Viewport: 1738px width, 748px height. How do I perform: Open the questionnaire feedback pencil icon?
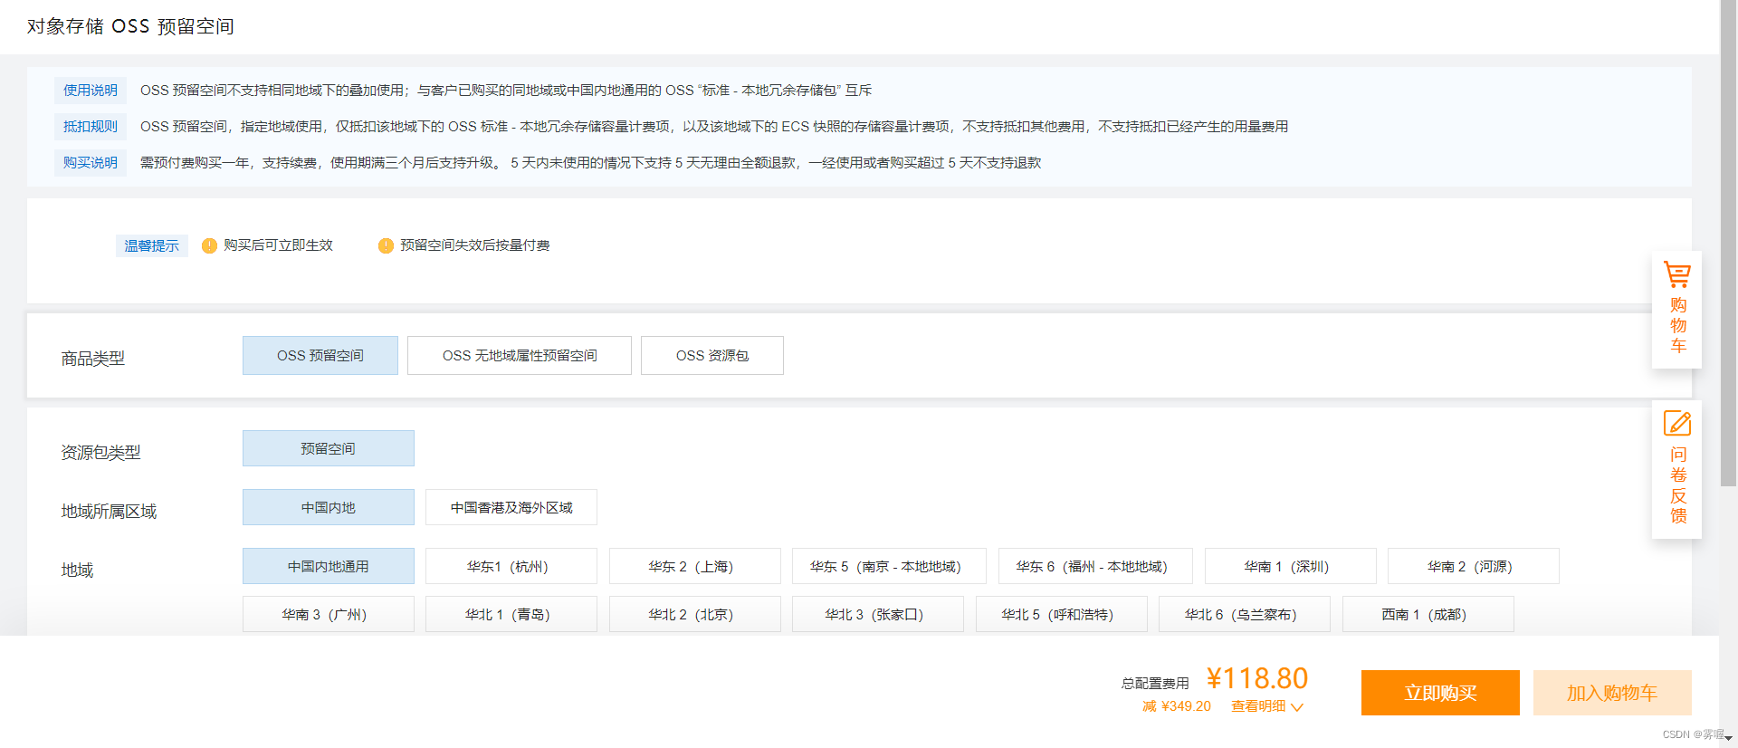tap(1676, 423)
